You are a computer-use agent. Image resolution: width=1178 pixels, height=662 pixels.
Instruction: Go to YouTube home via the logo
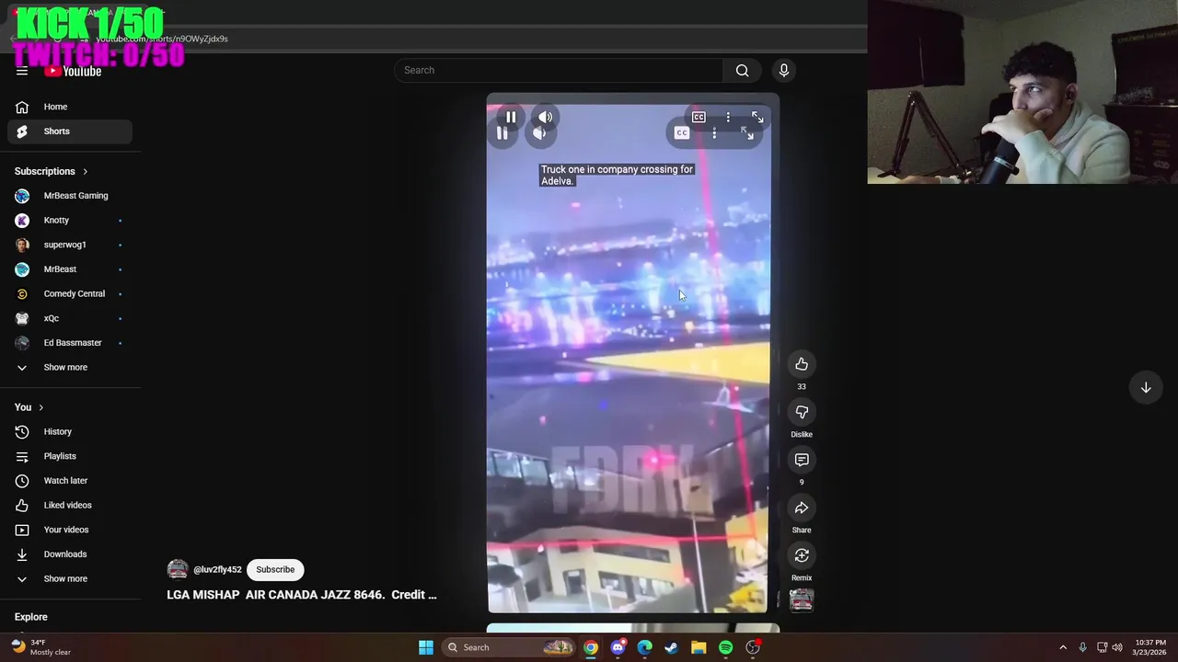(73, 71)
